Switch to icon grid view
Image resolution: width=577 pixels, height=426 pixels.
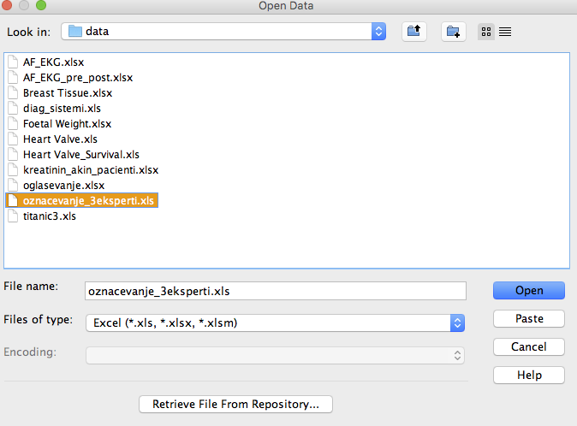pos(486,32)
